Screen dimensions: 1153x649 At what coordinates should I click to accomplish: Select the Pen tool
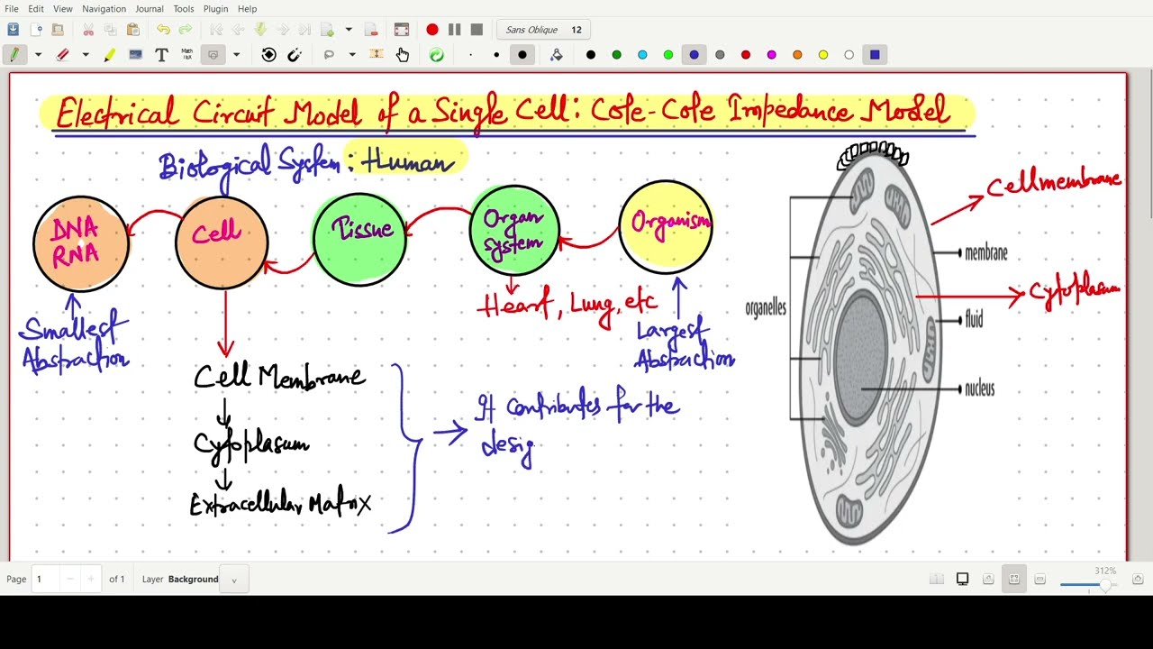14,55
